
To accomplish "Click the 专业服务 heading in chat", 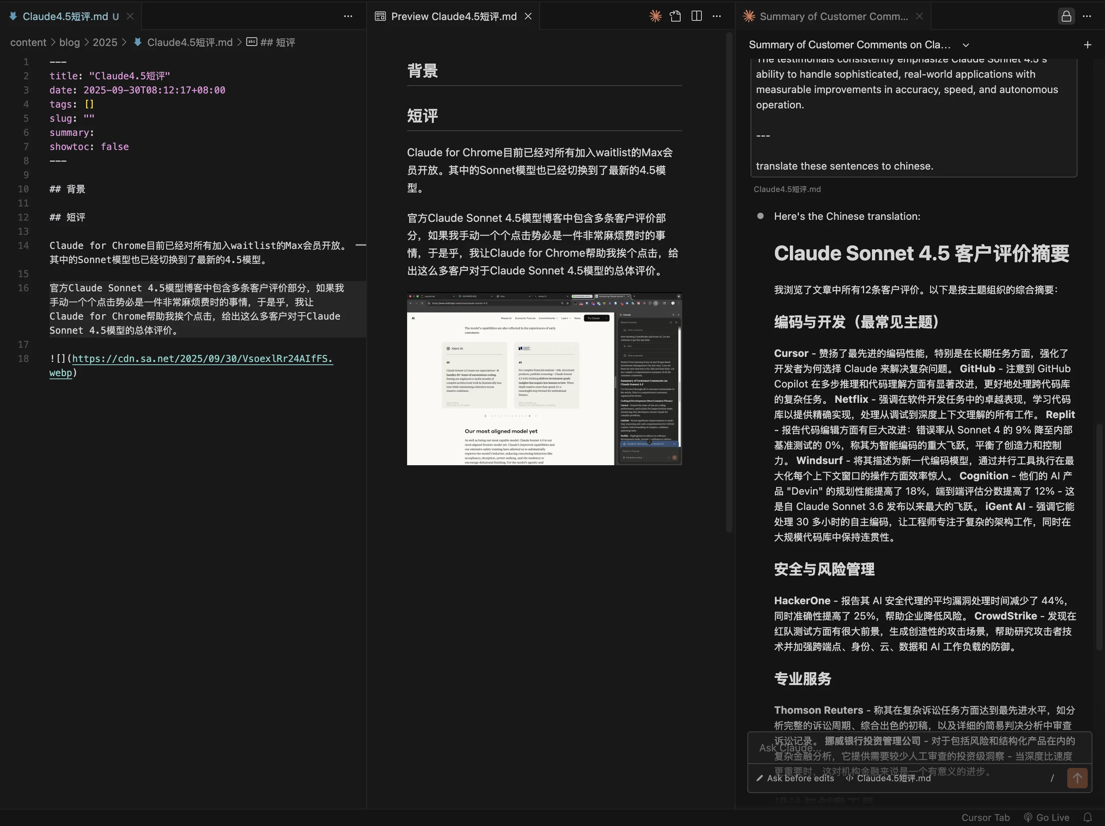I will (802, 678).
